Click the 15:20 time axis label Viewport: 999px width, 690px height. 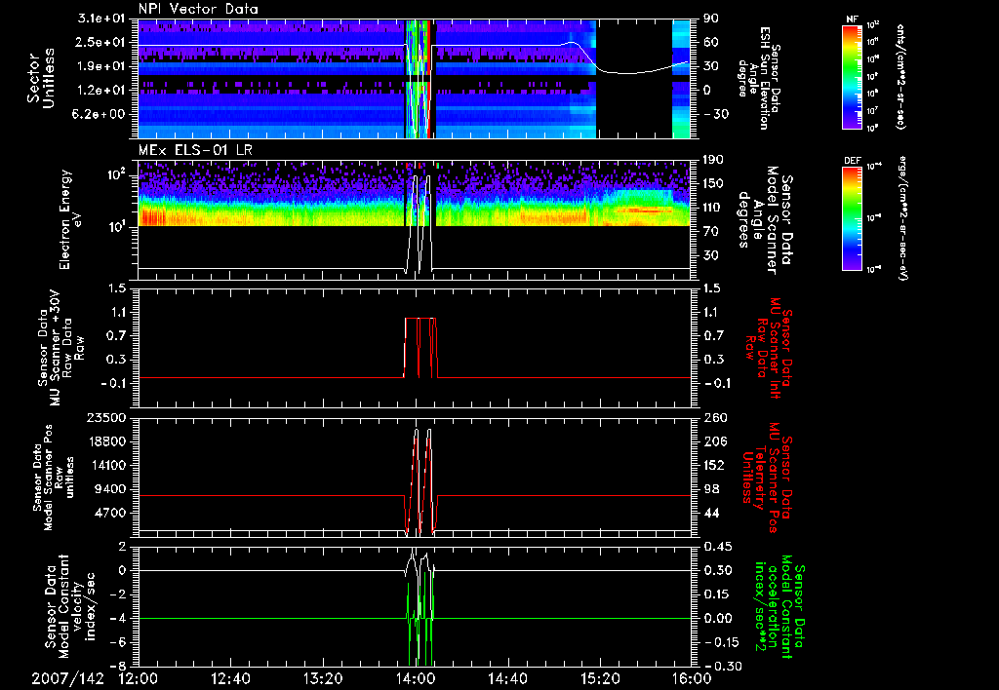pyautogui.click(x=600, y=679)
